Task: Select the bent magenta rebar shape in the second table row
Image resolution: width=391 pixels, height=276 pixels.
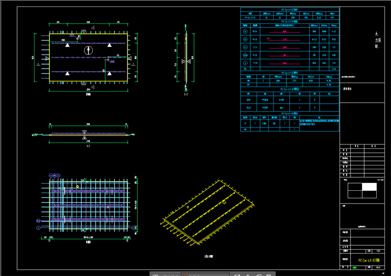Action: pyautogui.click(x=283, y=39)
